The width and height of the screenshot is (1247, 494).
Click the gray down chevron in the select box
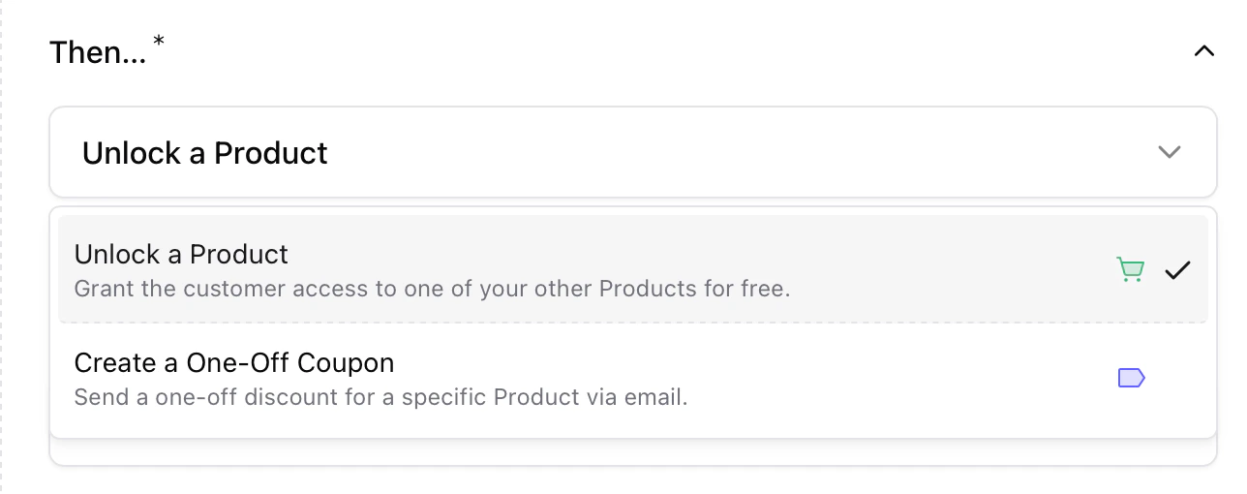tap(1170, 152)
